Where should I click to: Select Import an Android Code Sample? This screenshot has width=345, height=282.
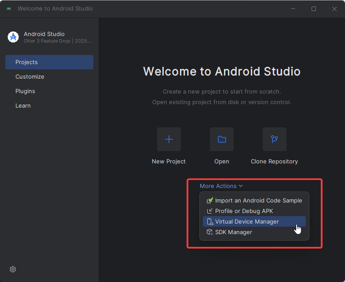tap(254, 200)
